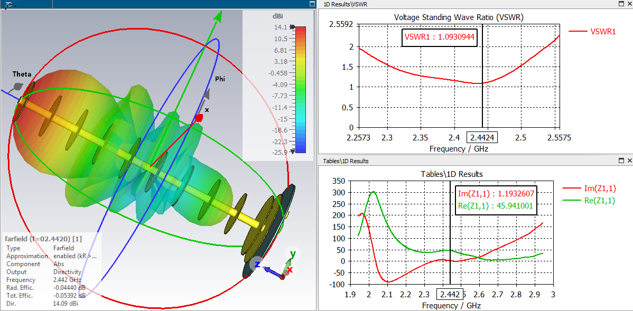This screenshot has width=633, height=311.
Task: Click the gray Theta direction arrow handle
Action: point(18,86)
